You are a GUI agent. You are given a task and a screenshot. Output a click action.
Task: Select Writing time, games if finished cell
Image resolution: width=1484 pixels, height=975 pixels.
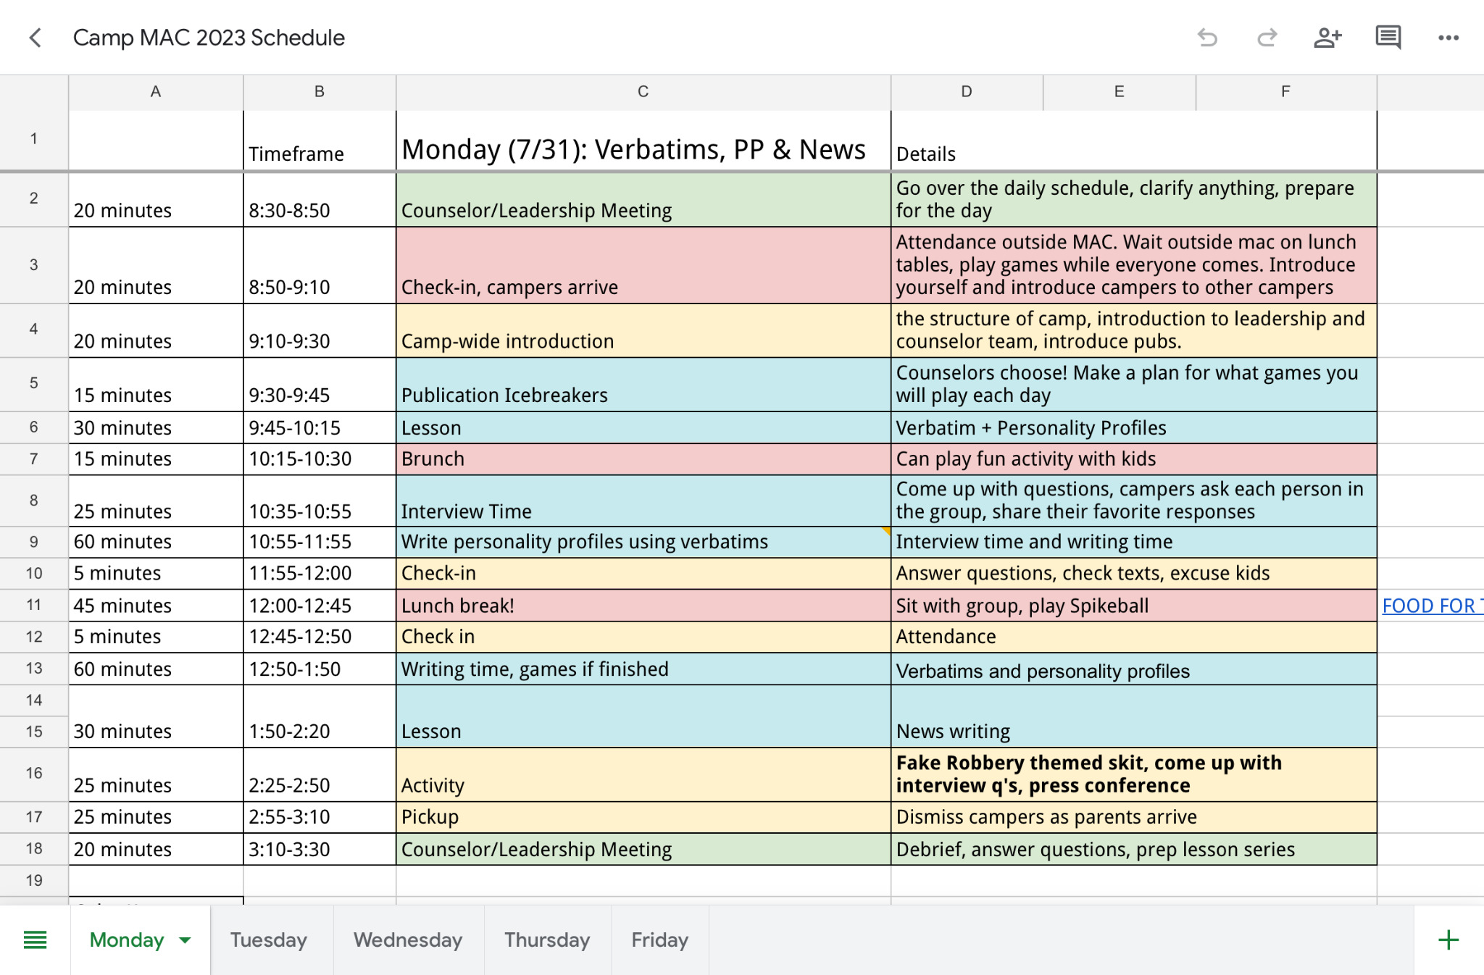tap(643, 669)
